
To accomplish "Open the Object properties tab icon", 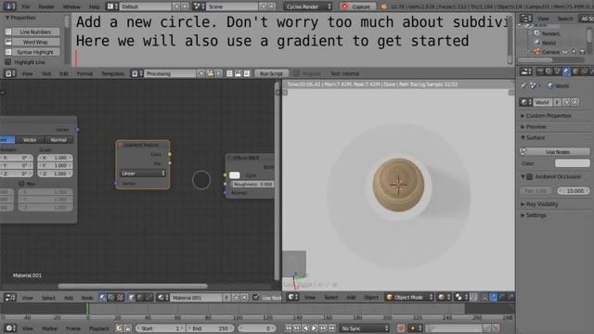I will pos(575,71).
